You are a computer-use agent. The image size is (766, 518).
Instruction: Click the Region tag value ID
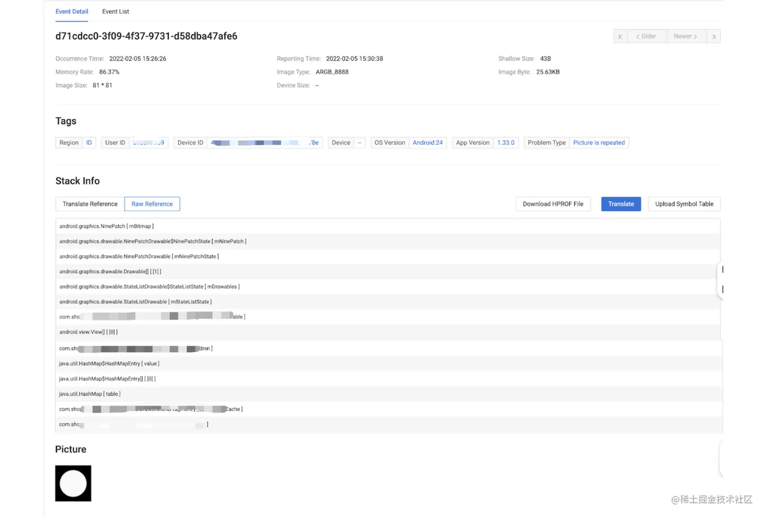89,143
